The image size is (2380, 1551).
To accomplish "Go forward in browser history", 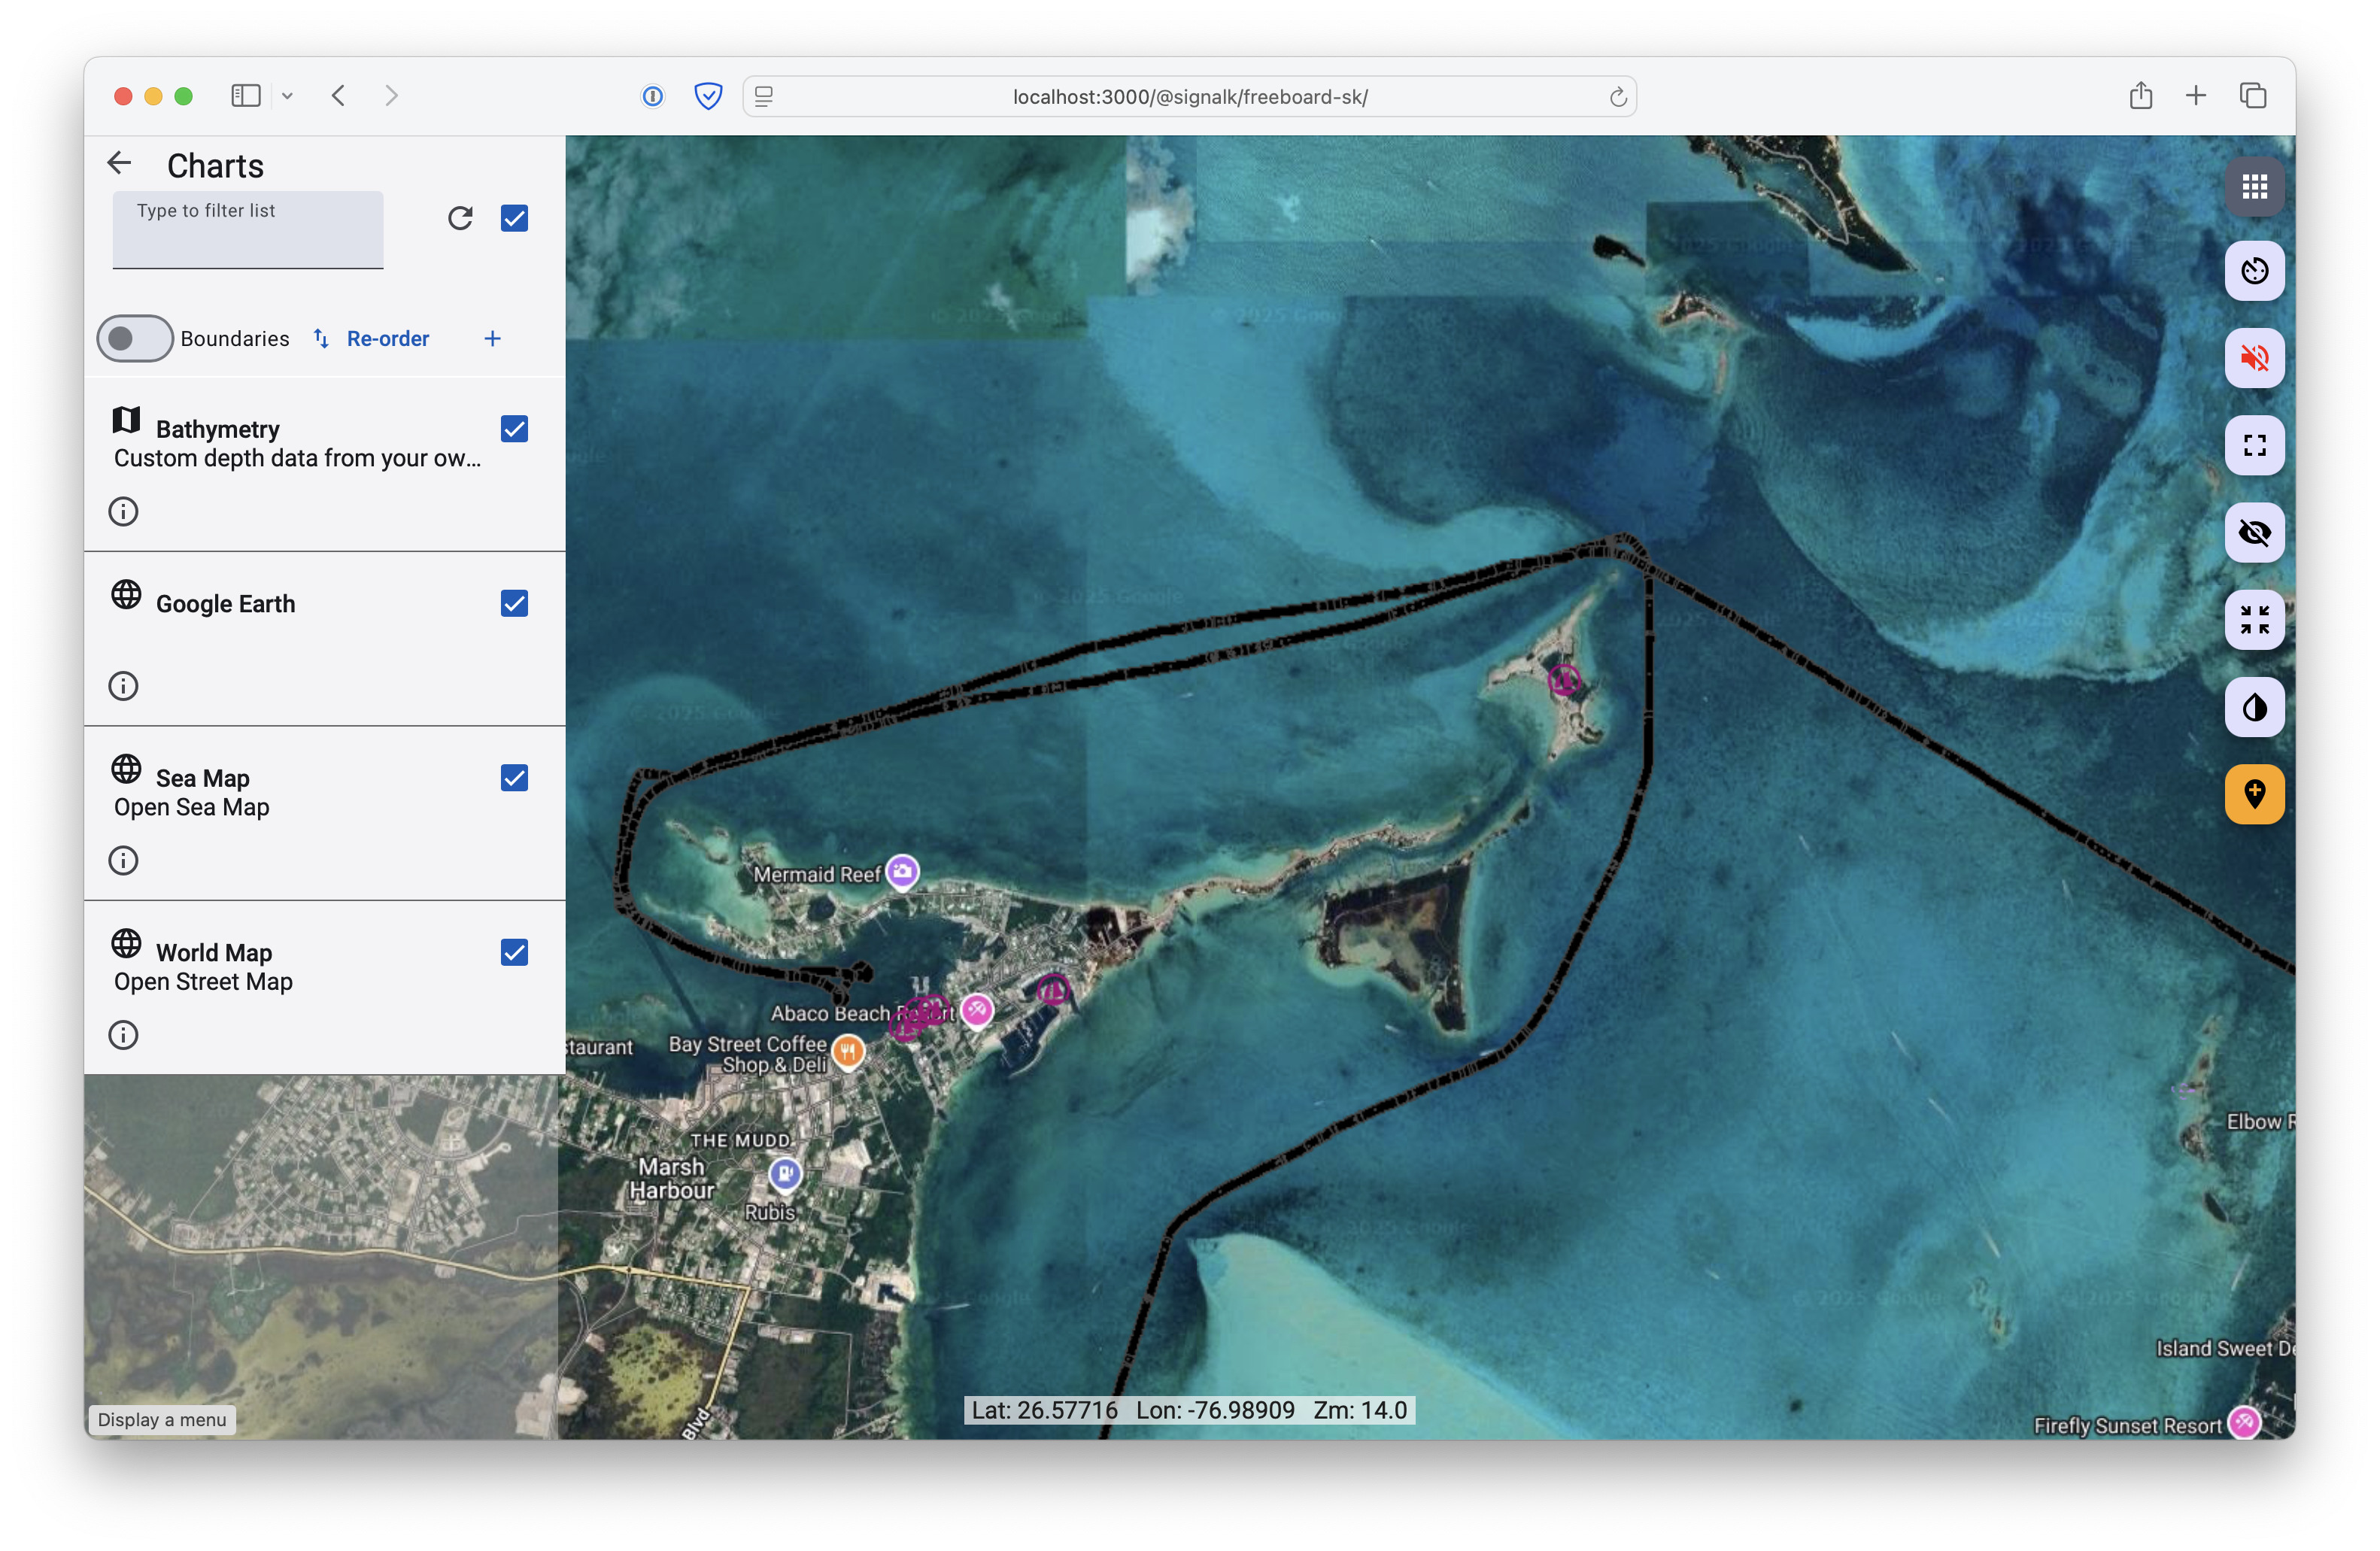I will tap(392, 96).
